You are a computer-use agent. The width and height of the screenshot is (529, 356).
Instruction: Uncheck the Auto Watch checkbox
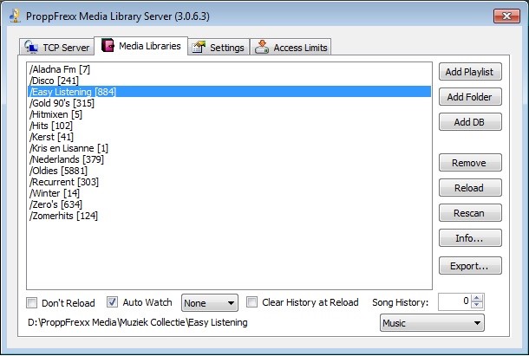click(x=112, y=302)
